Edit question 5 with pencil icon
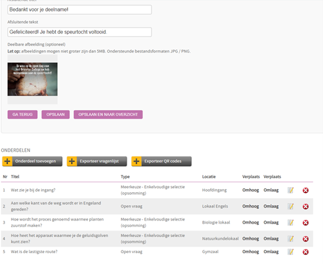This screenshot has width=323, height=264. pyautogui.click(x=290, y=252)
